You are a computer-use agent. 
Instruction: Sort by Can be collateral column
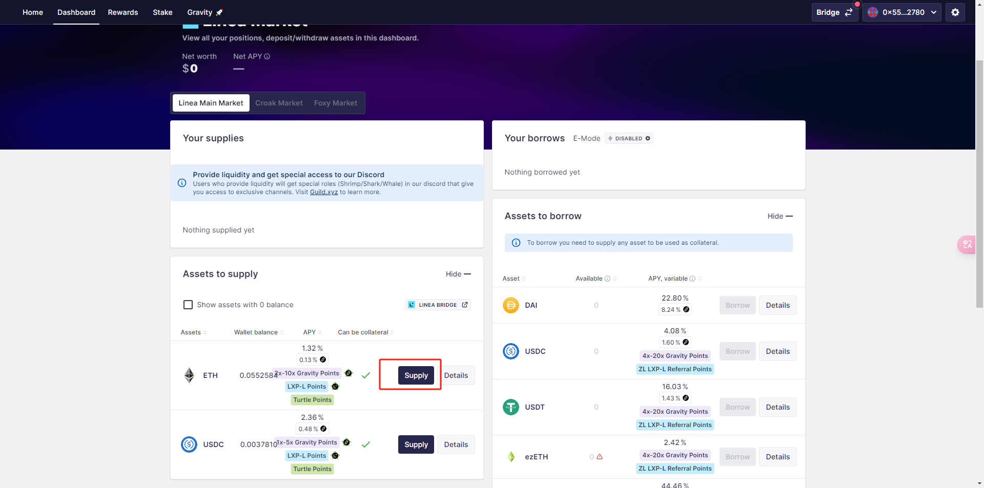pyautogui.click(x=366, y=332)
